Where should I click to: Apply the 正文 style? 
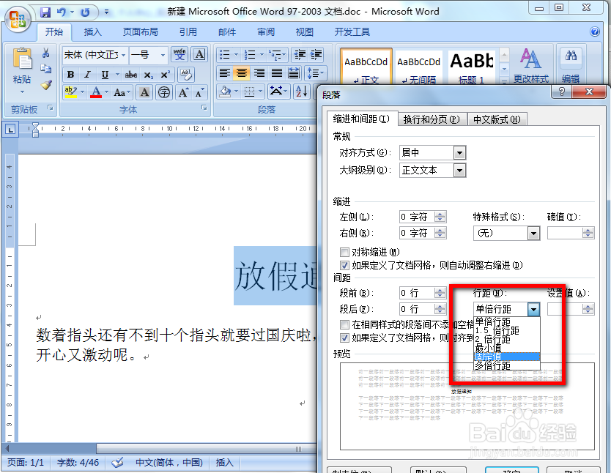[366, 67]
